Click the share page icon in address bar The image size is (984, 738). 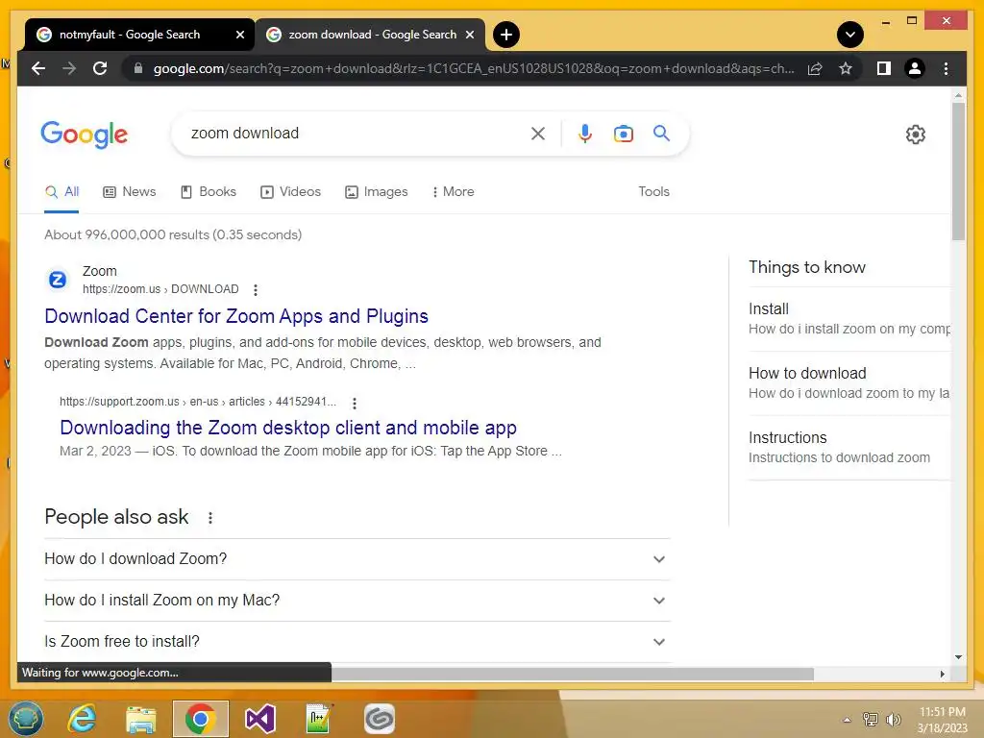pos(815,68)
